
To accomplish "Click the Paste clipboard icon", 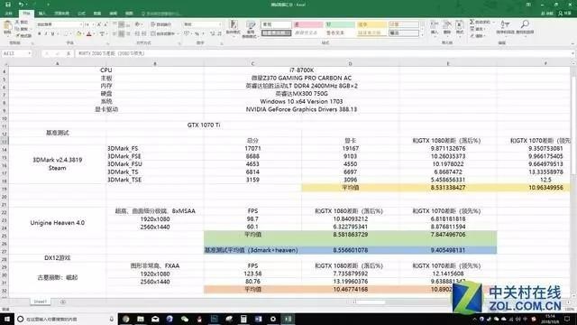I will [x=7, y=26].
